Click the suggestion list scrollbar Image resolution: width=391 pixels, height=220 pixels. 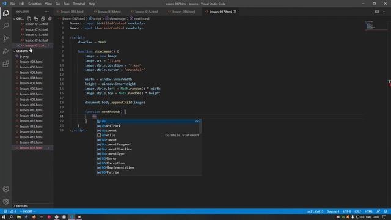[x=200, y=127]
